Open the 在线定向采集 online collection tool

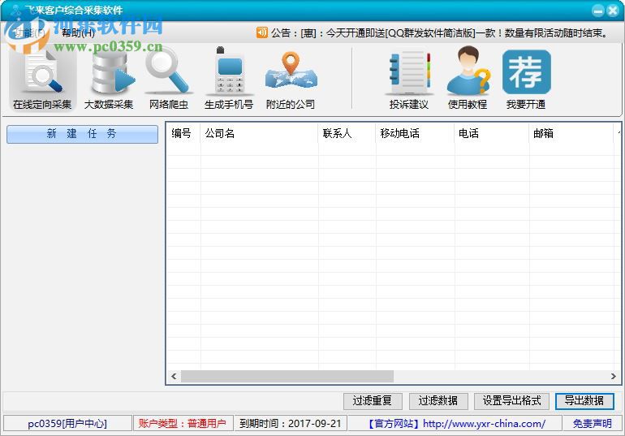(43, 79)
